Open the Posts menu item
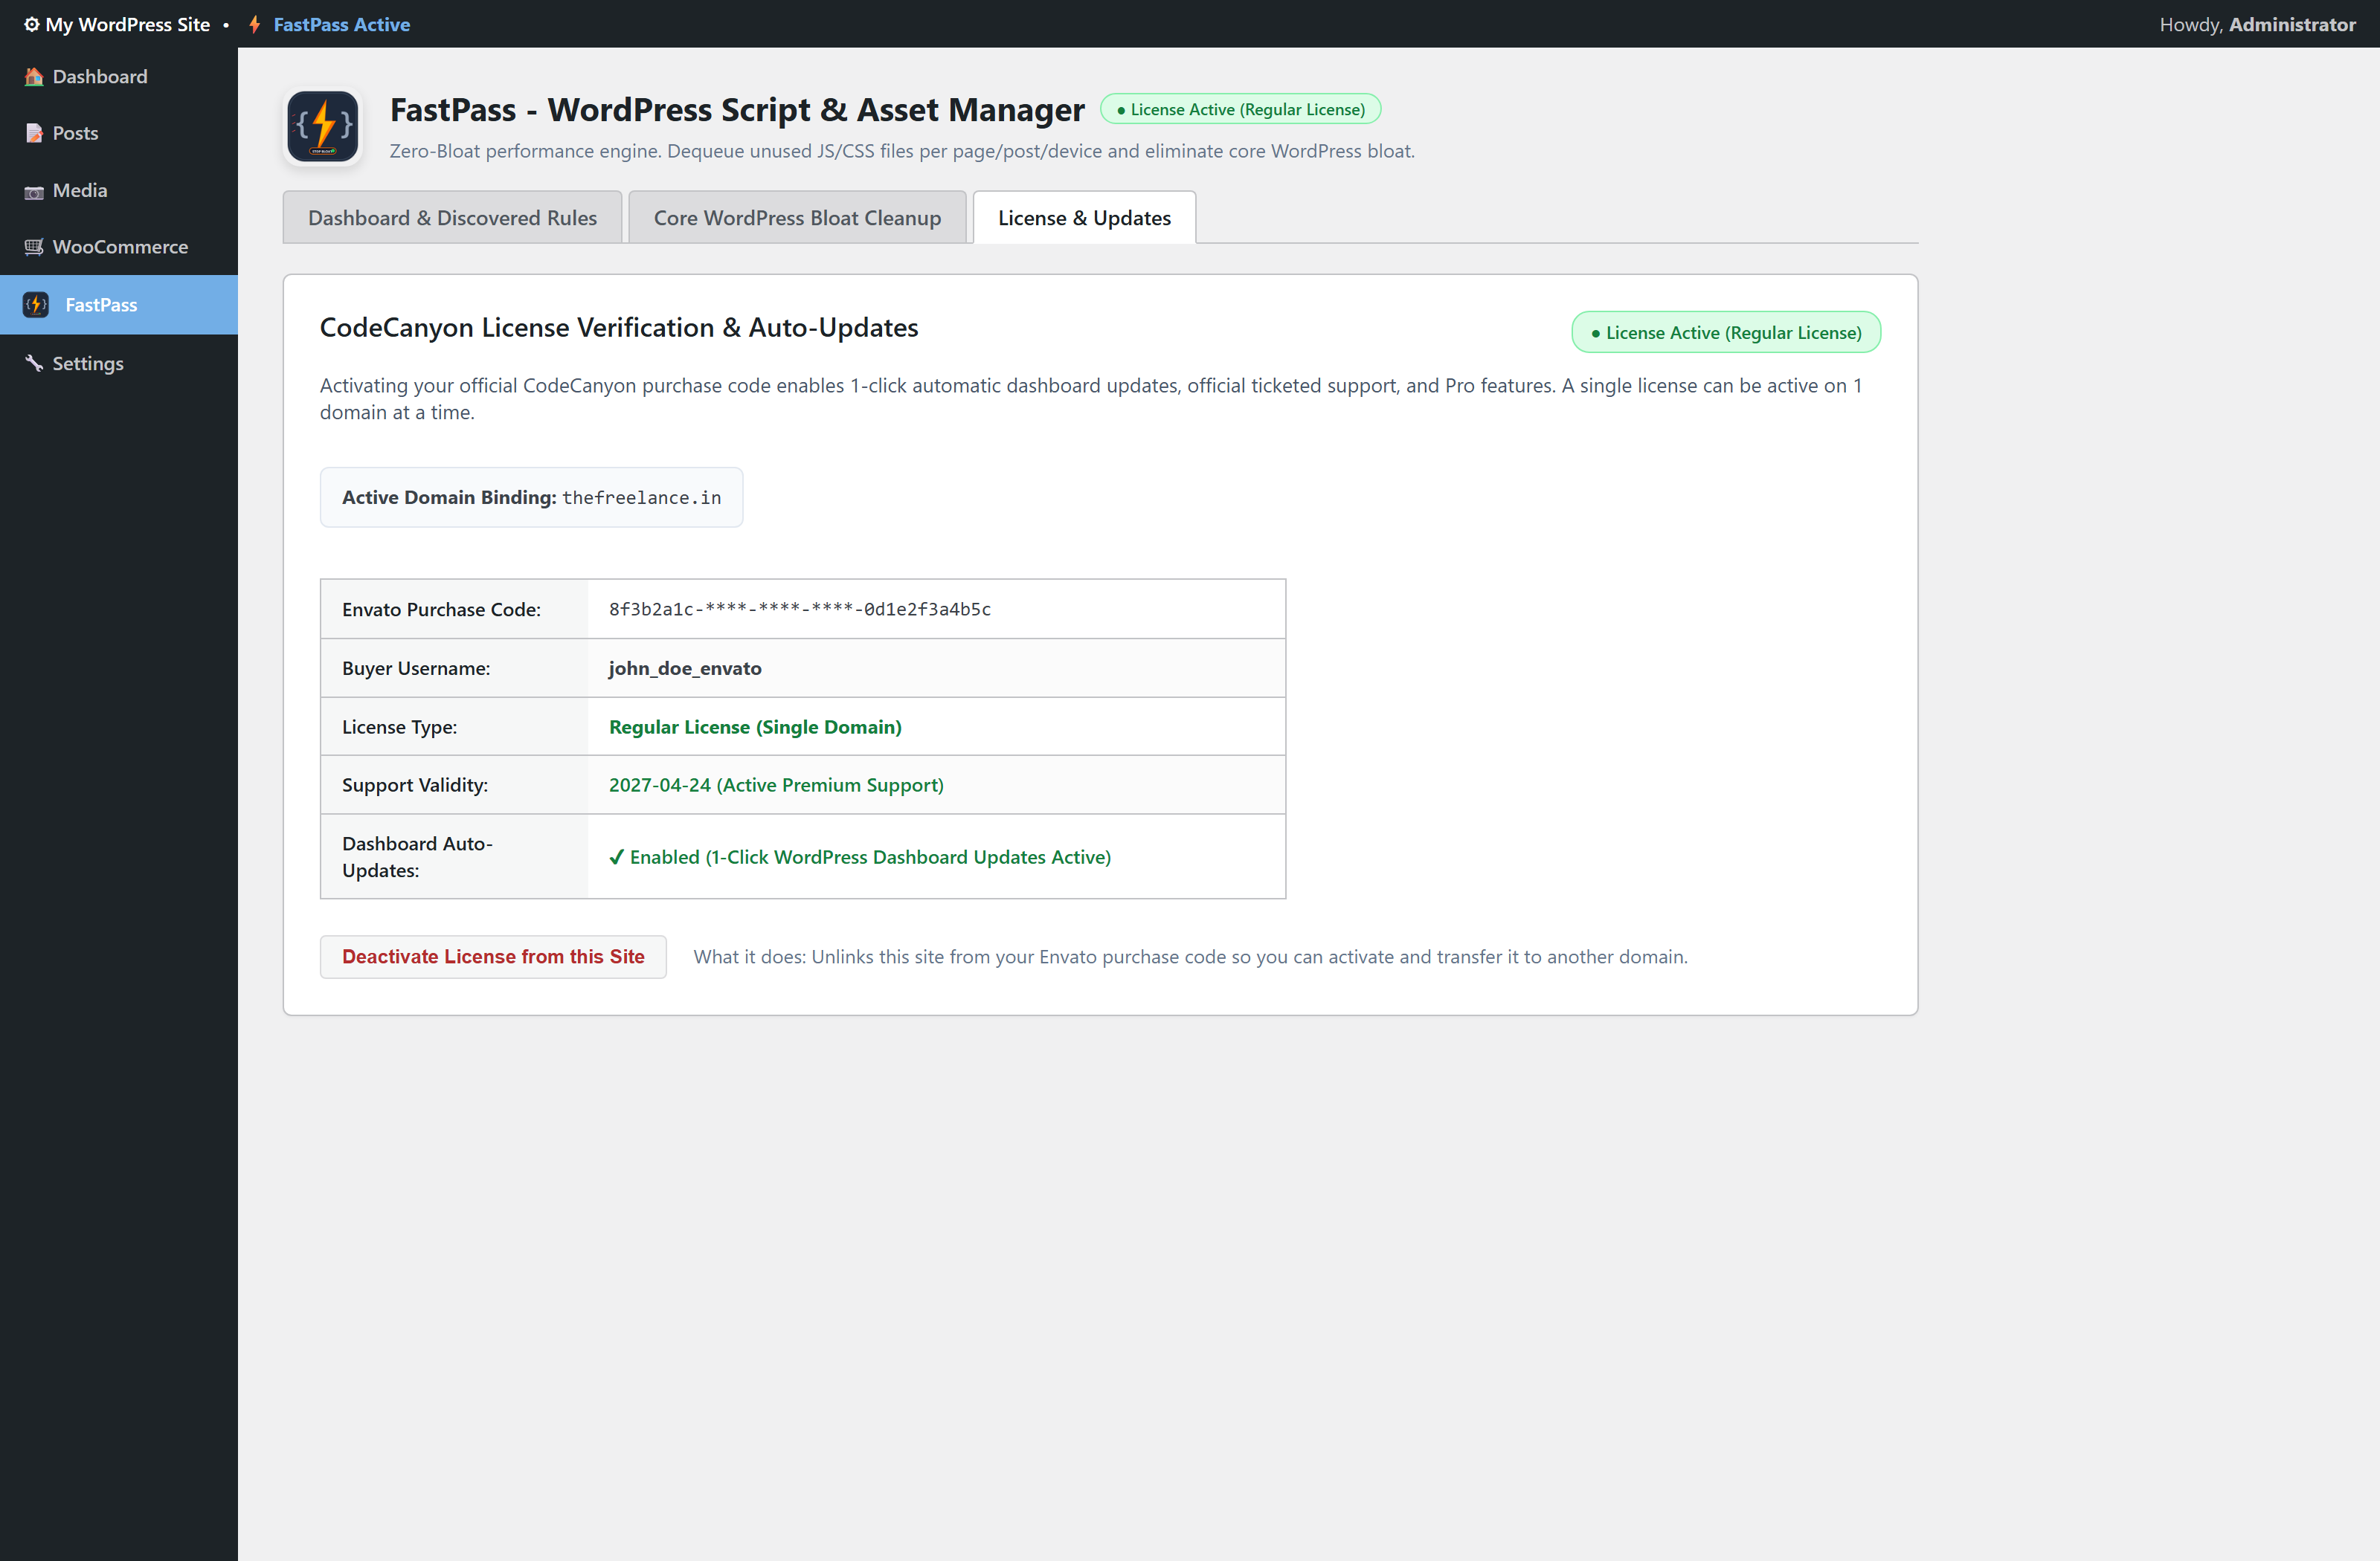 coord(119,133)
